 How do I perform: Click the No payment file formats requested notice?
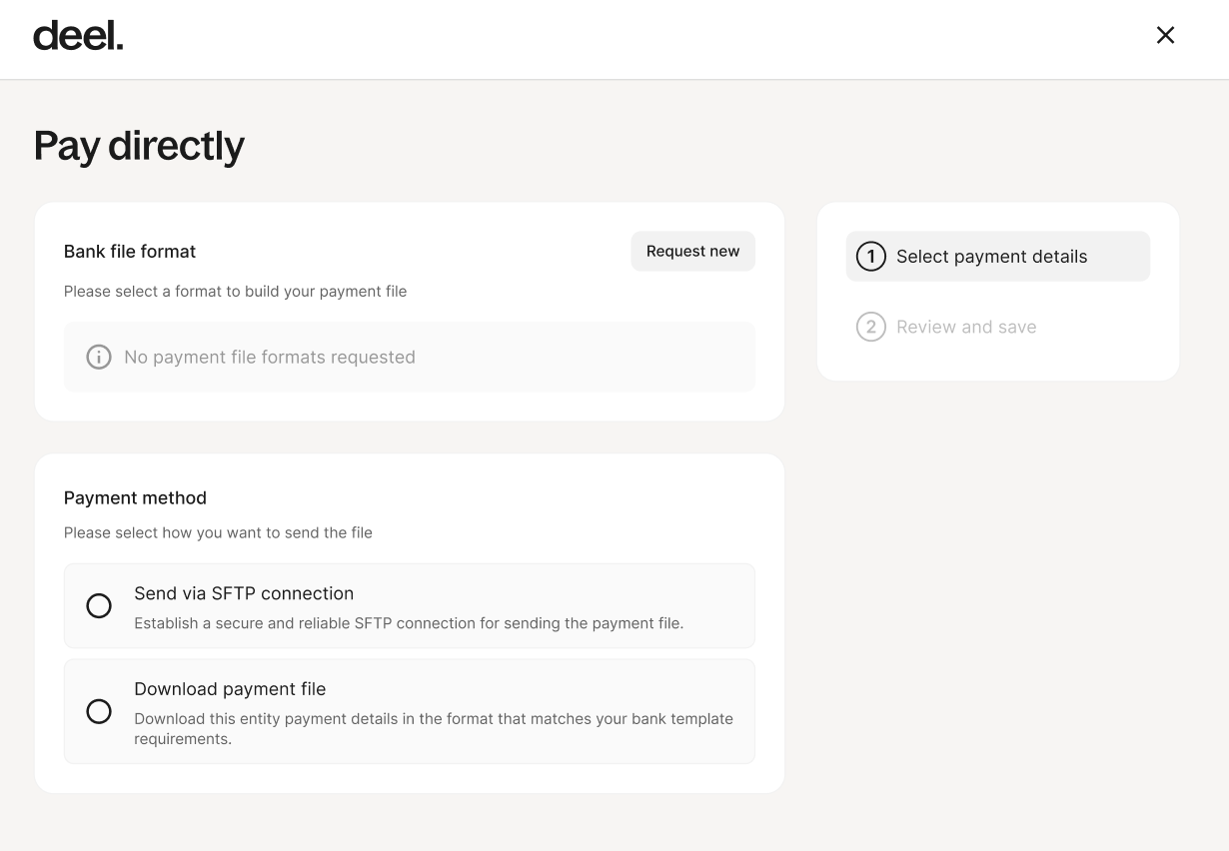(410, 357)
